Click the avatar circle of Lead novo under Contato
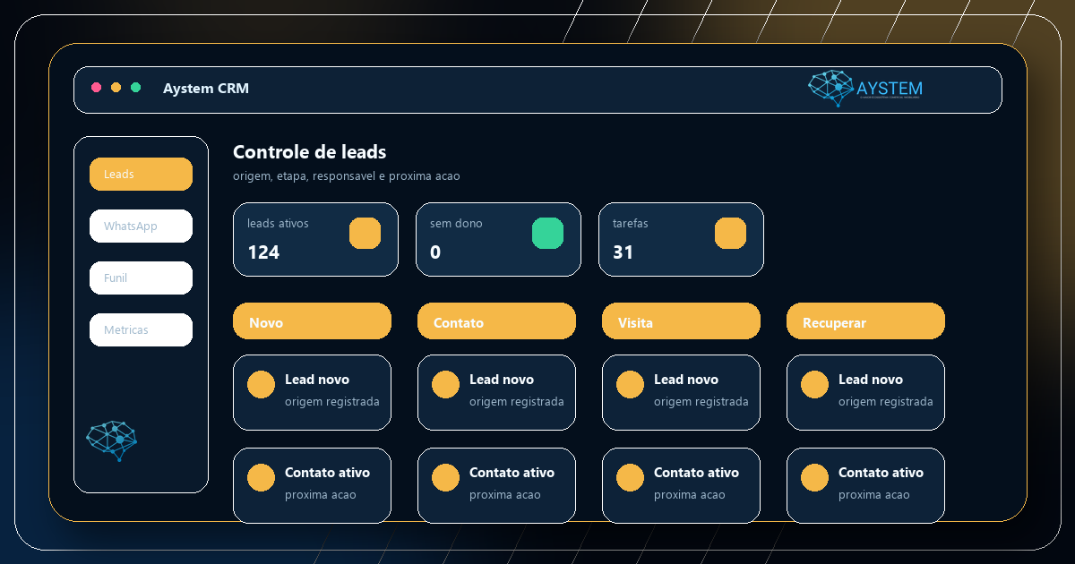Viewport: 1075px width, 564px height. point(445,384)
